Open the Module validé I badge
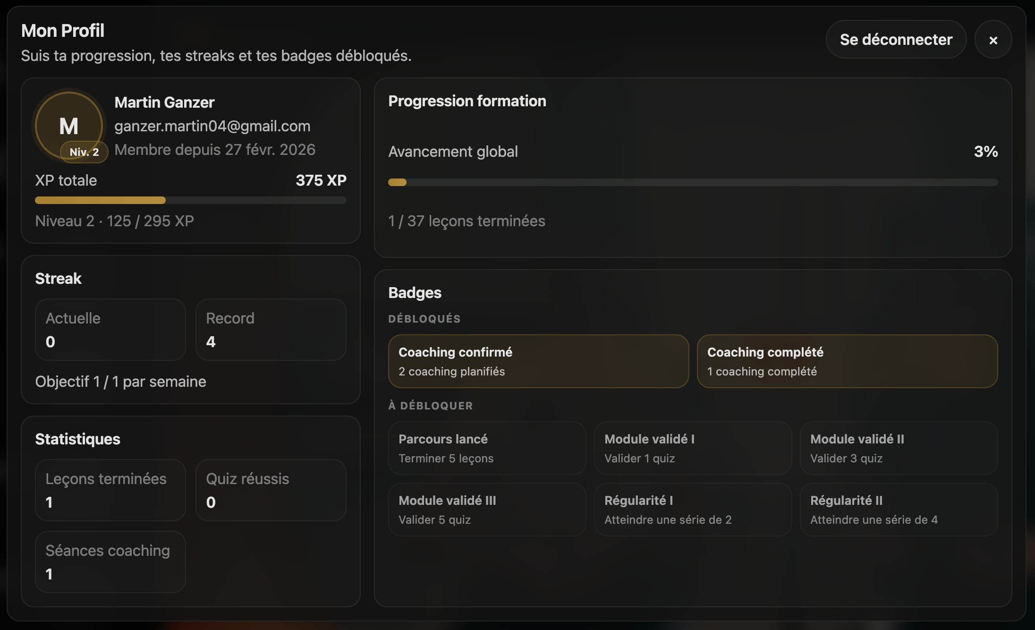This screenshot has height=630, width=1035. (693, 448)
